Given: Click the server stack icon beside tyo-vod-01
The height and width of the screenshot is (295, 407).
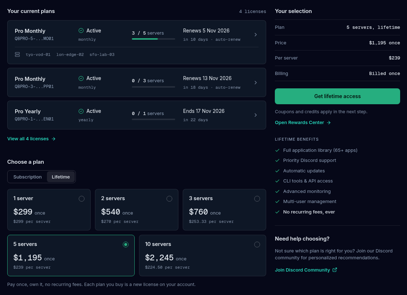Looking at the screenshot, I should [x=17, y=54].
